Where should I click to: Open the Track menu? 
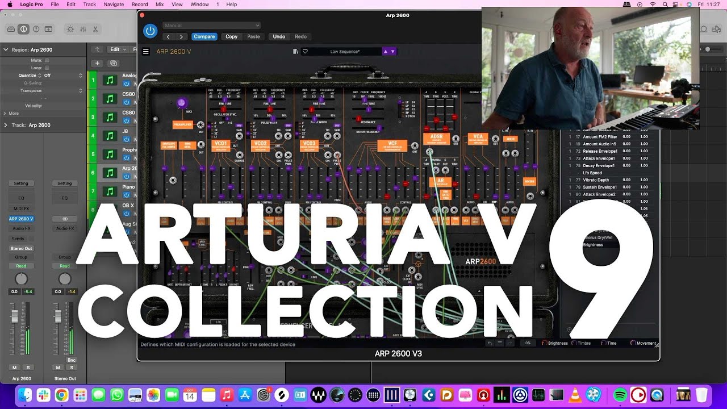click(90, 4)
